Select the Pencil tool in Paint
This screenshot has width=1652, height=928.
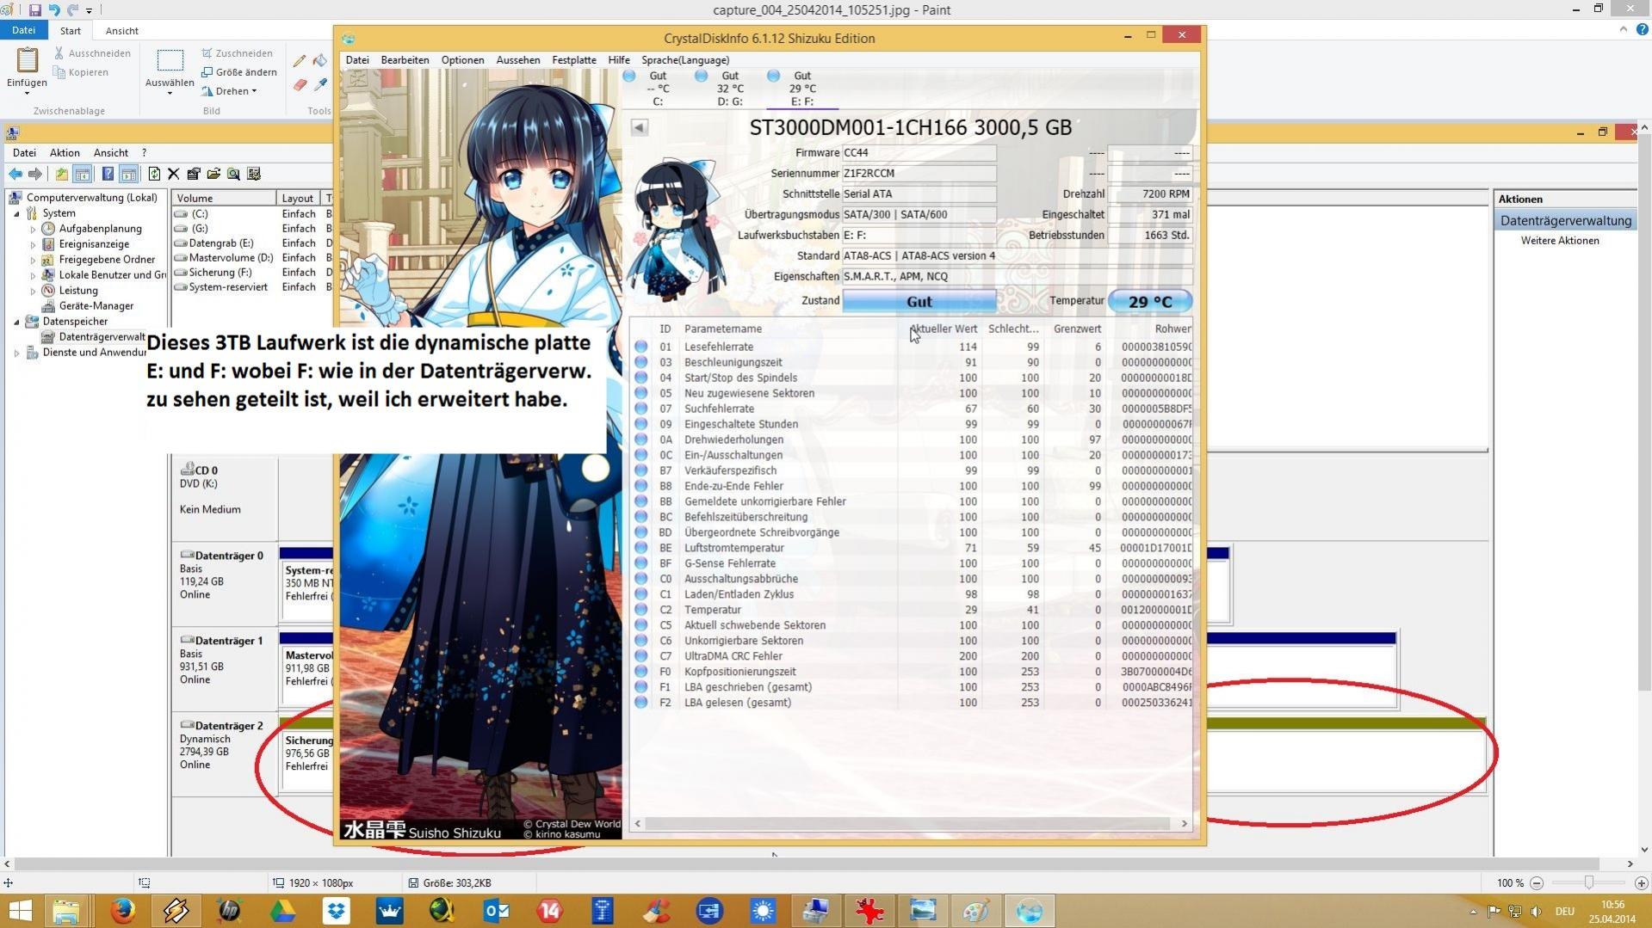300,61
